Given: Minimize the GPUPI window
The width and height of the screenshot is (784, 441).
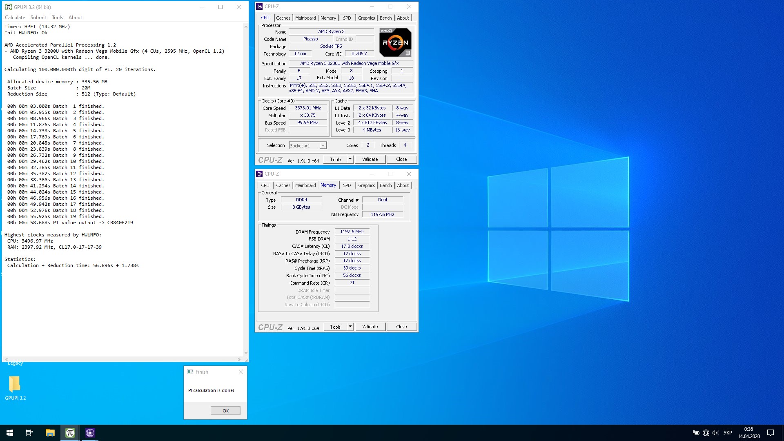Looking at the screenshot, I should 202,7.
